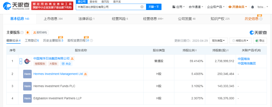Open equity structure icon beside 中国海洋石油集团有限公司
Viewport: 272px width, 107px height.
tap(72, 59)
